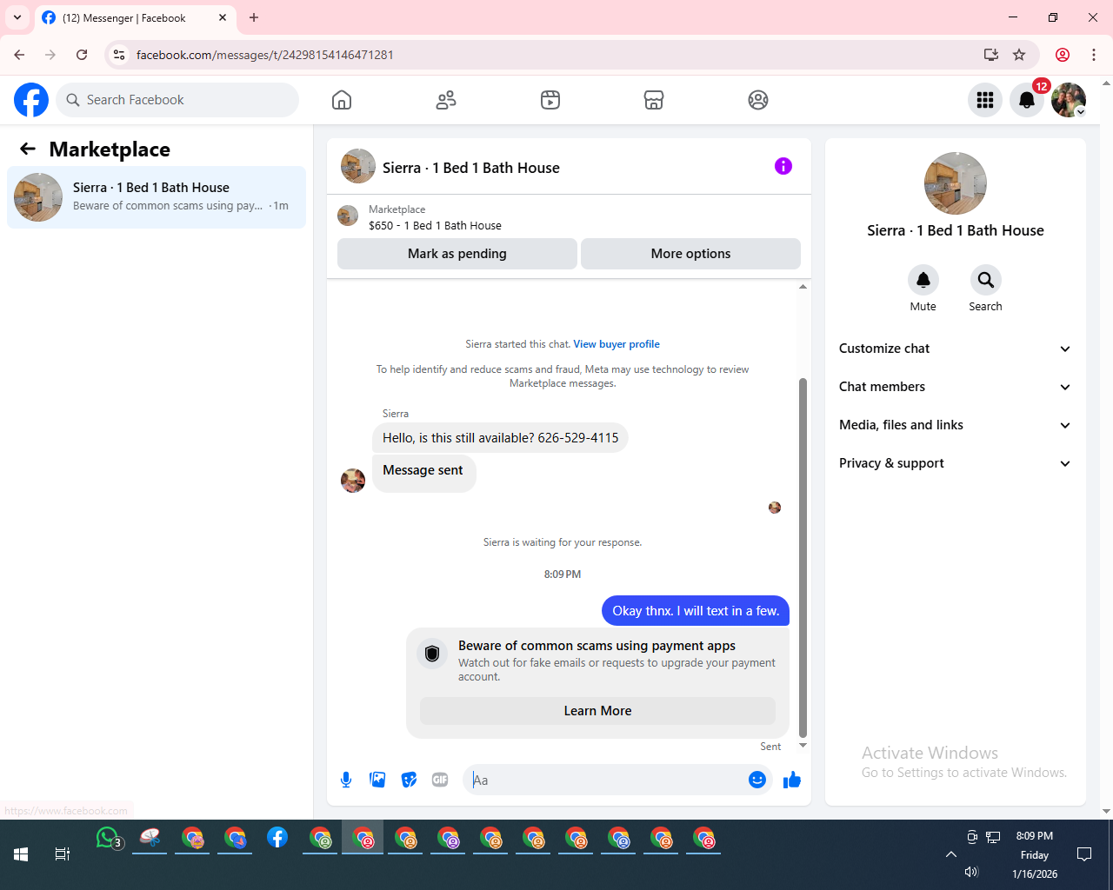Screen dimensions: 1113x890
Task: Open Chrome tab search dropdown arrow
Action: point(17,17)
